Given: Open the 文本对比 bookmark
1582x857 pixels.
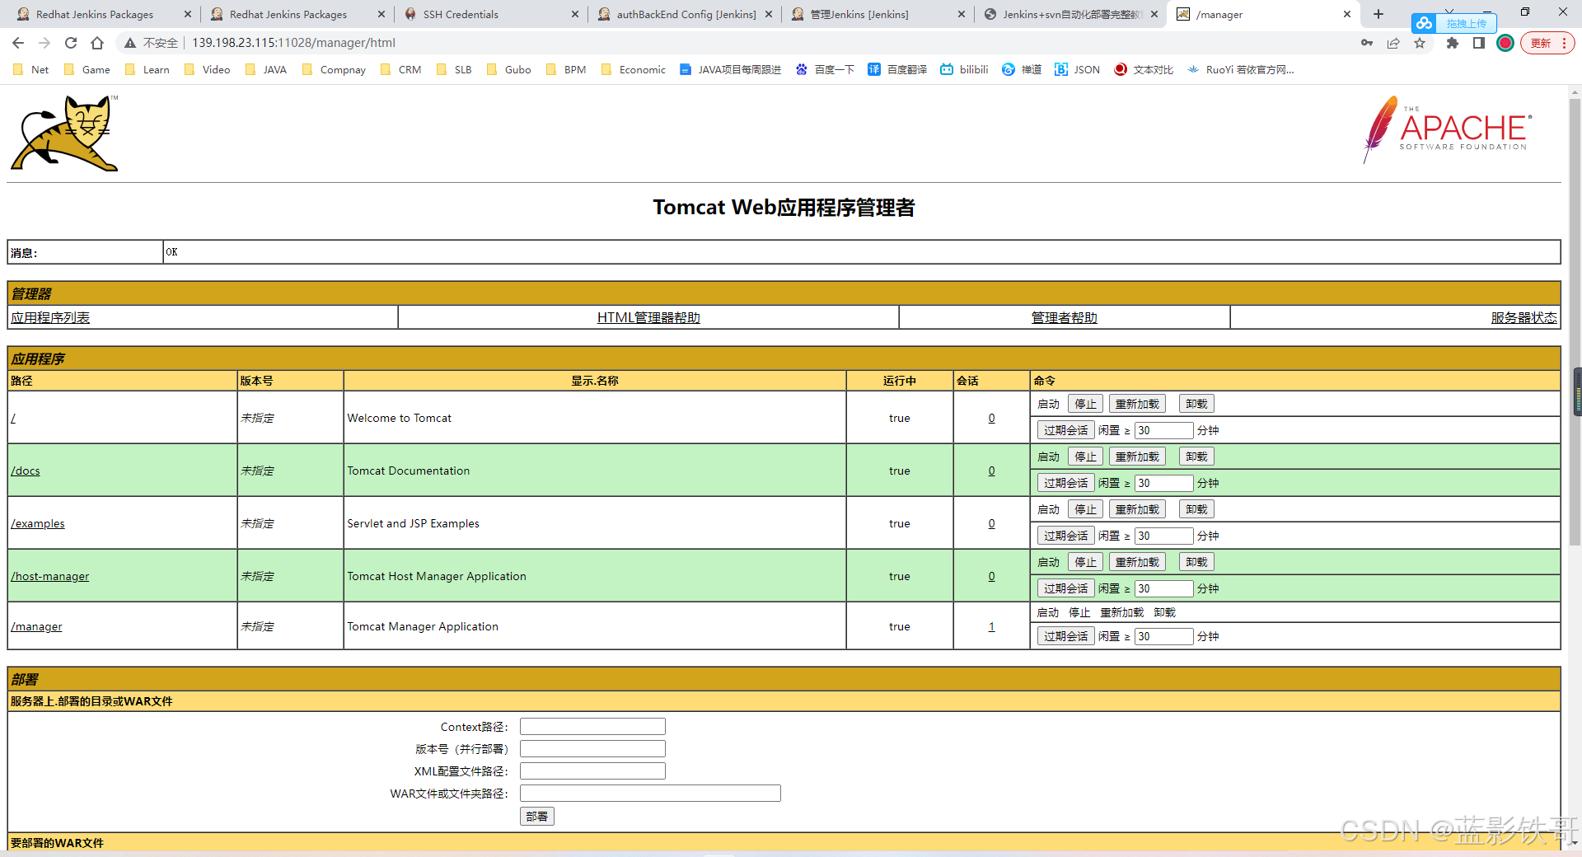Looking at the screenshot, I should (1144, 70).
